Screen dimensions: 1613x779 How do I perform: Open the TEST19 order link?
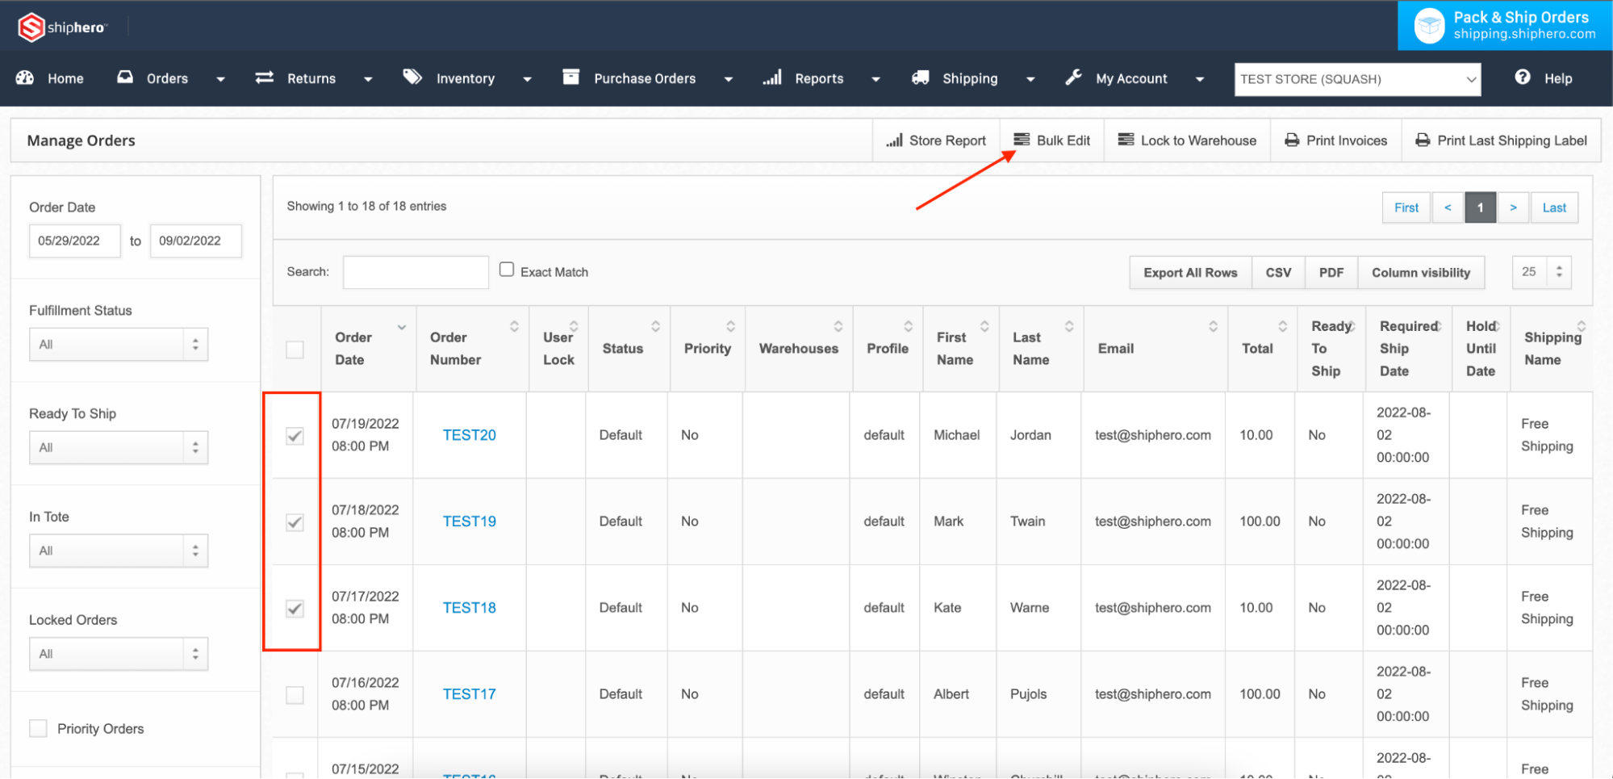(470, 521)
